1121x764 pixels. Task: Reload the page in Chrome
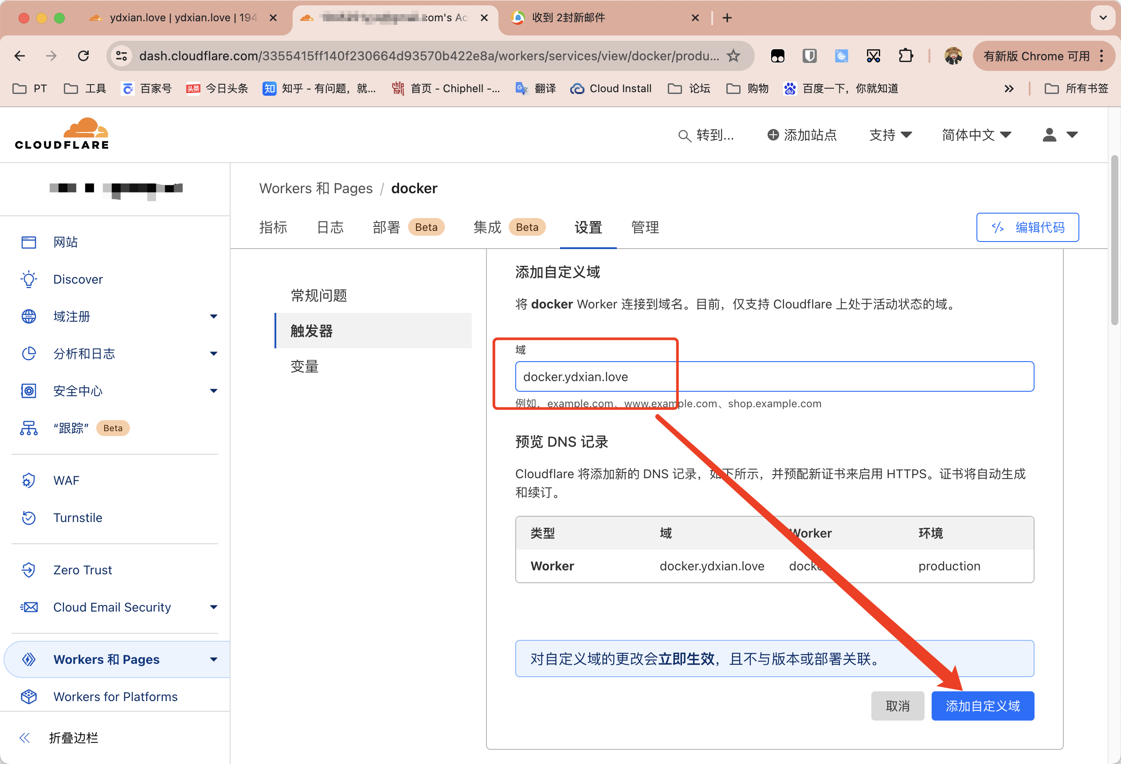pyautogui.click(x=83, y=56)
